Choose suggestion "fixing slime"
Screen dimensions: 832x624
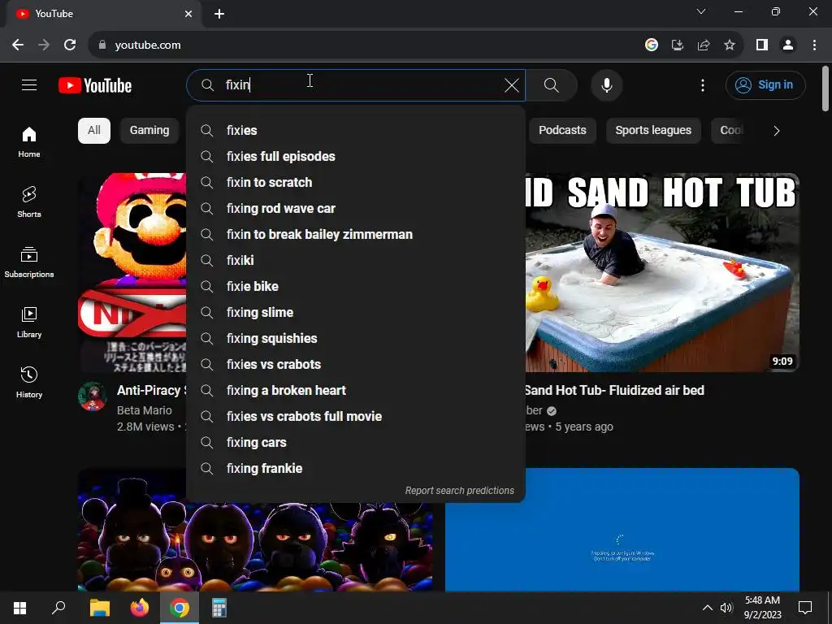(356, 313)
